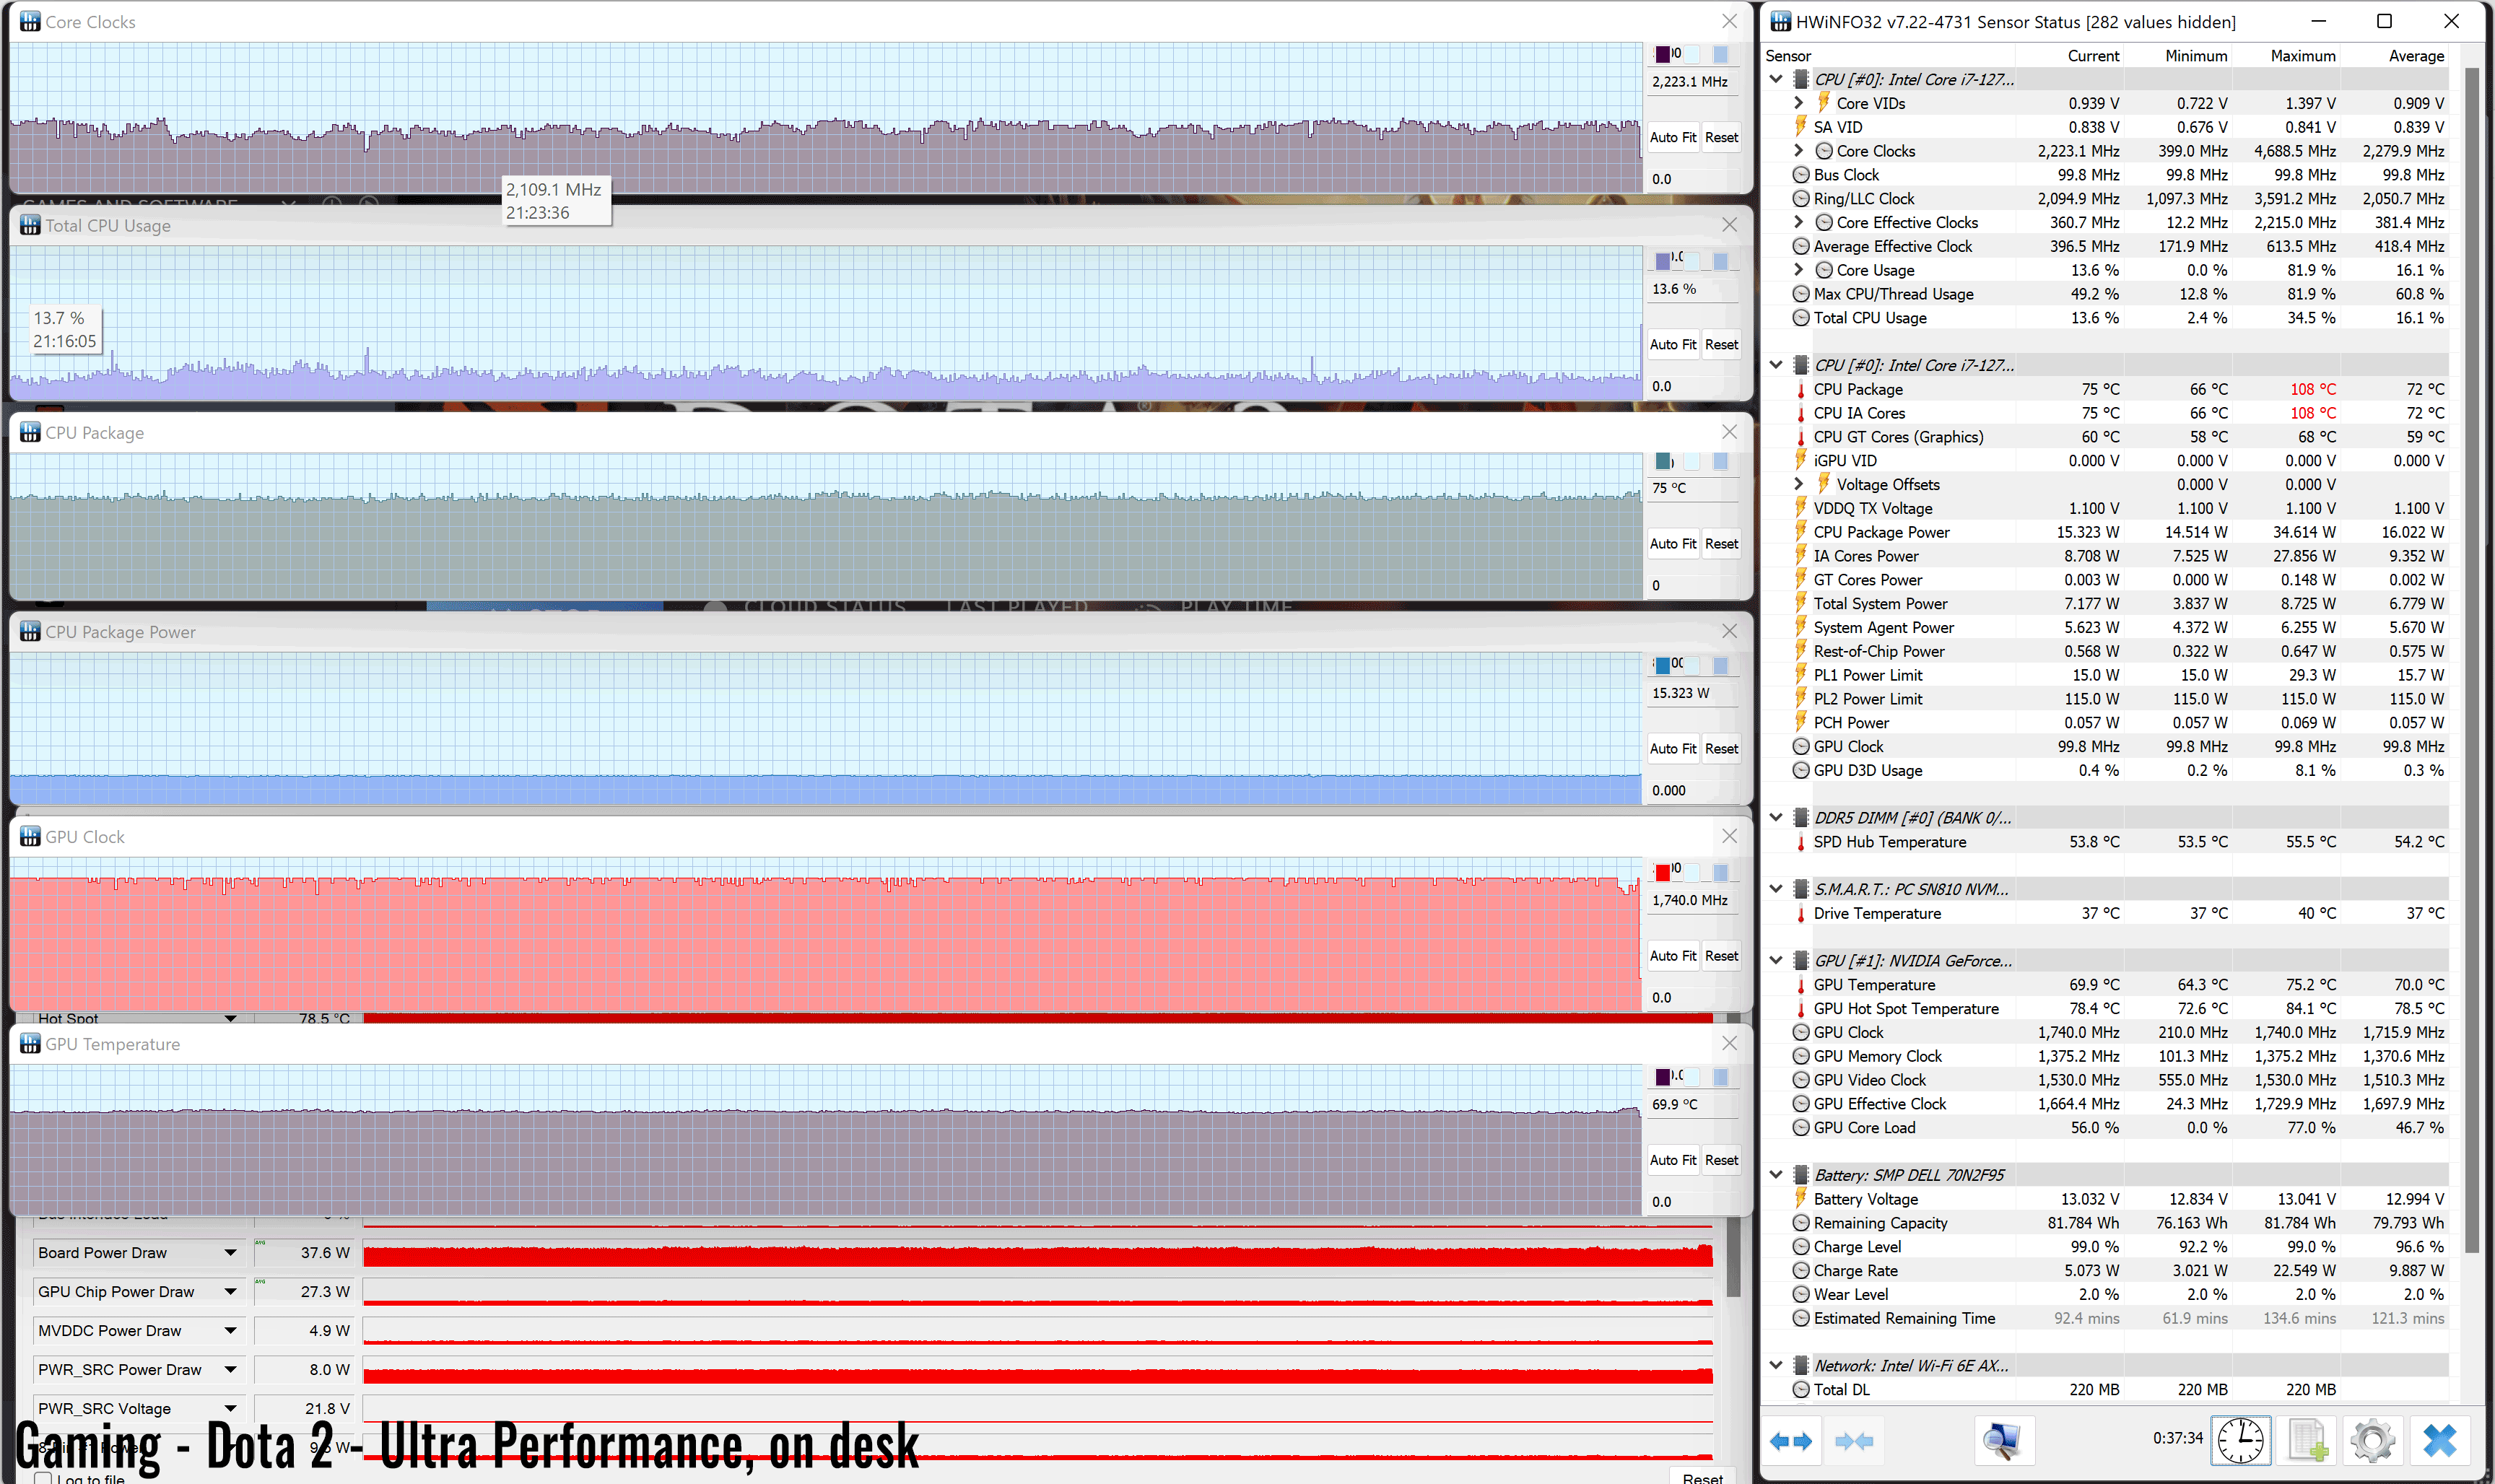Click the Core Clocks graph window title icon
Viewport: 2495px width, 1484px height.
pos(30,21)
